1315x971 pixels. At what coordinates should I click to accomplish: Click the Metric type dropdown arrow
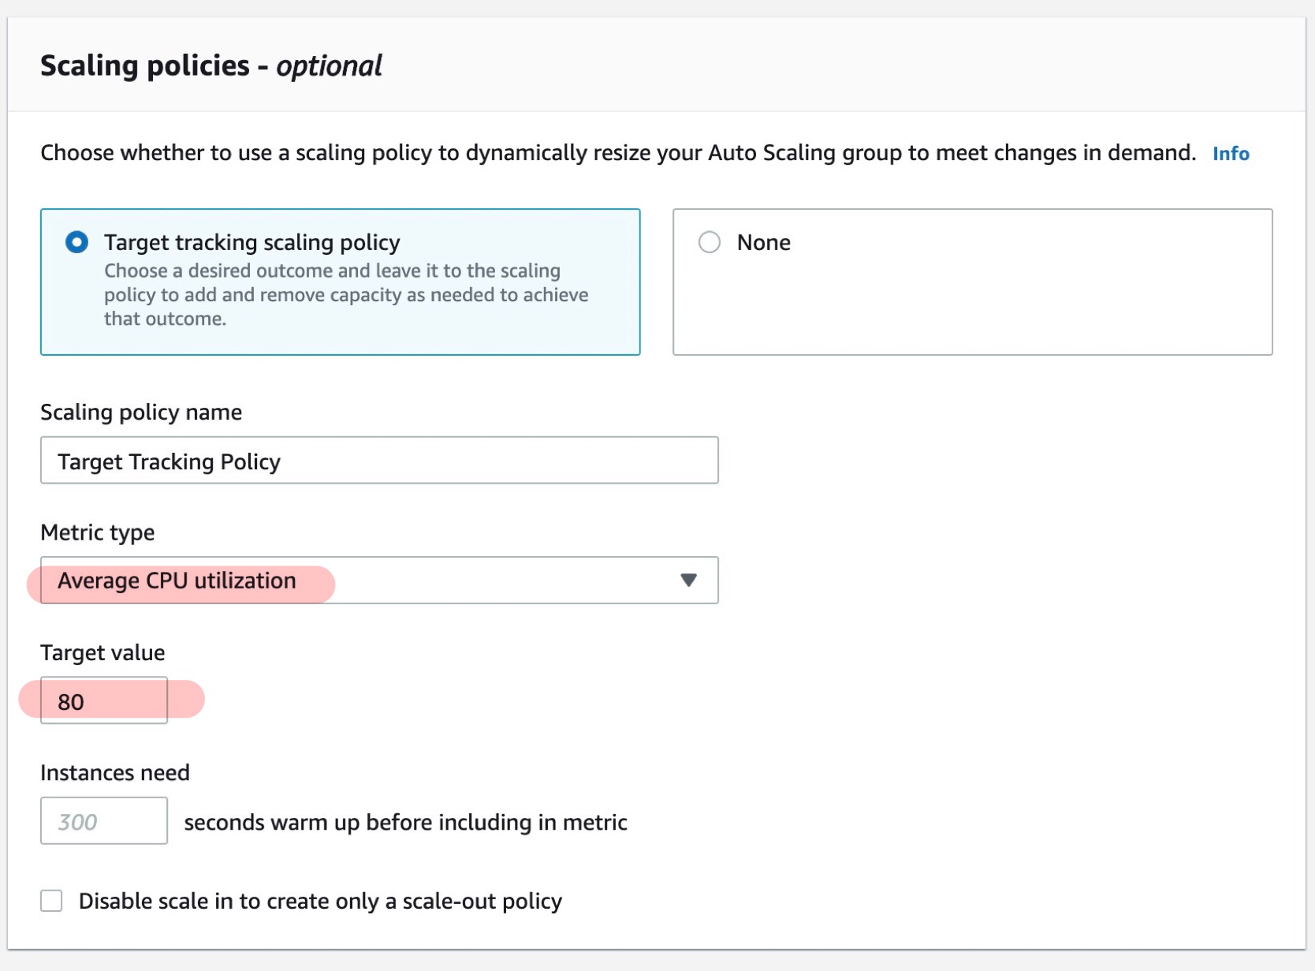(688, 581)
